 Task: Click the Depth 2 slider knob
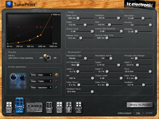pyautogui.click(x=78, y=72)
